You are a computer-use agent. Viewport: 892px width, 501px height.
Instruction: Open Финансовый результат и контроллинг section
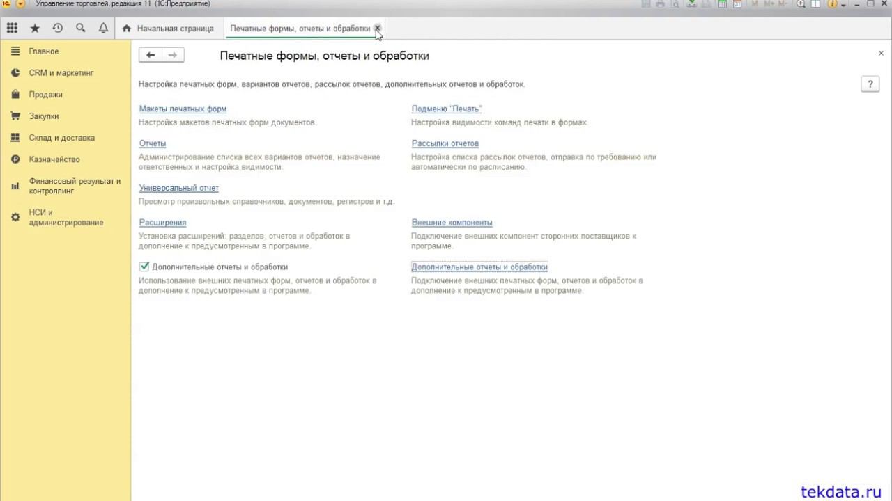click(x=75, y=186)
